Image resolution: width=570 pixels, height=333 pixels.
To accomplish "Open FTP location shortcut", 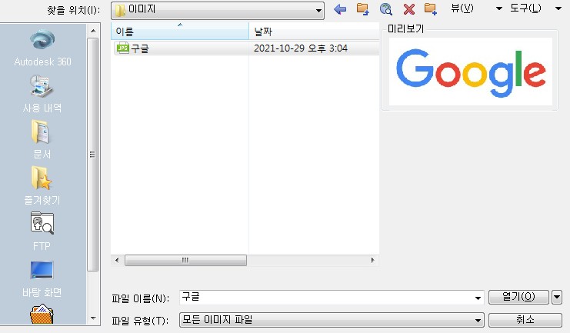I will click(x=42, y=231).
